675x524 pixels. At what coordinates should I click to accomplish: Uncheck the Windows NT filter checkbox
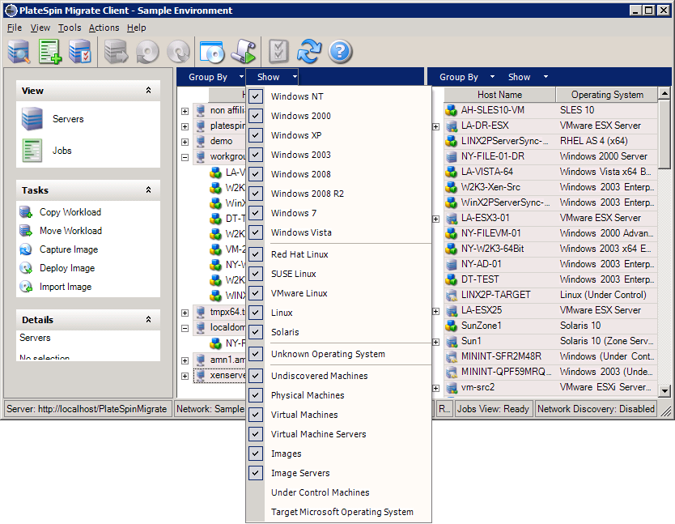(x=256, y=96)
